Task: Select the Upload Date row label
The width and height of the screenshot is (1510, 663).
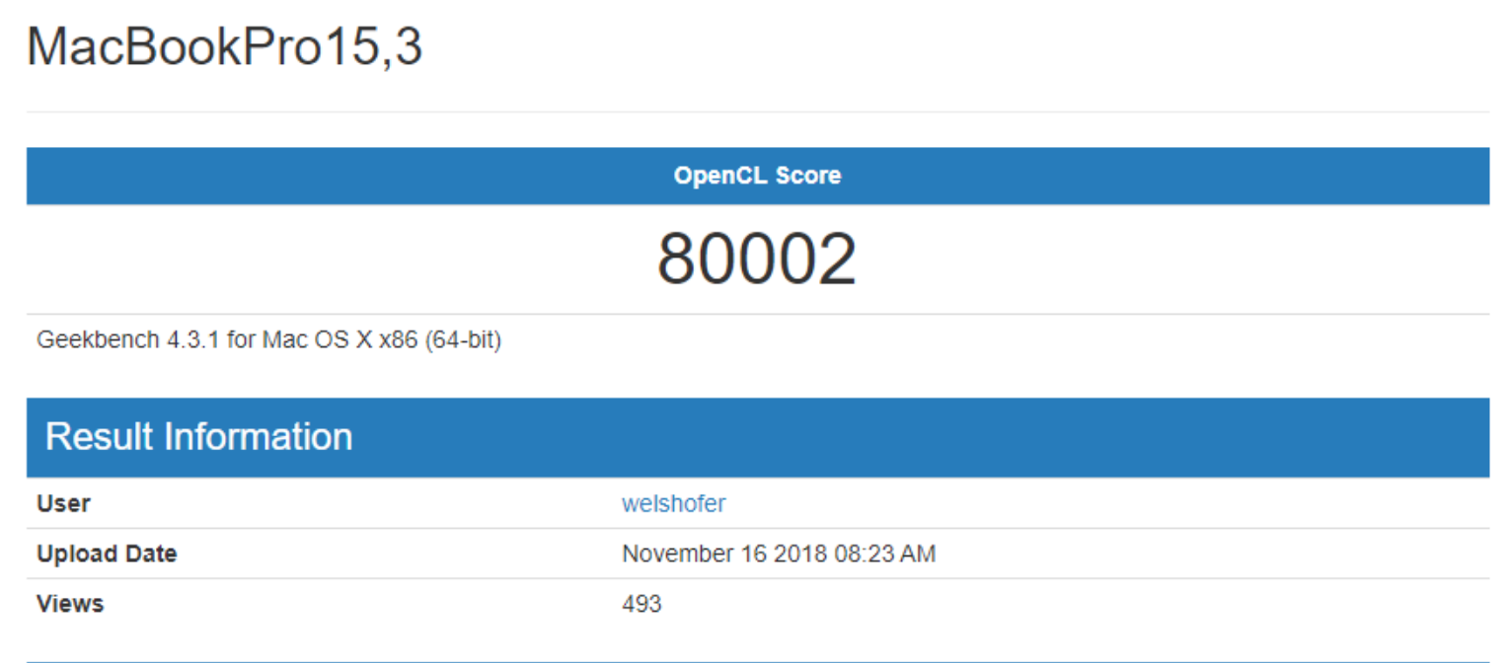Action: [x=107, y=553]
